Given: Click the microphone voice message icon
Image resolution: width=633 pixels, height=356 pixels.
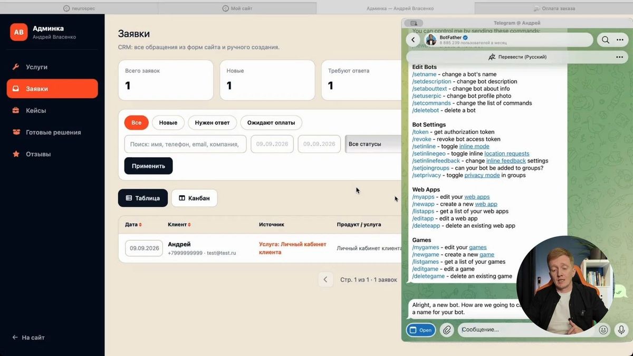Looking at the screenshot, I should pyautogui.click(x=621, y=330).
